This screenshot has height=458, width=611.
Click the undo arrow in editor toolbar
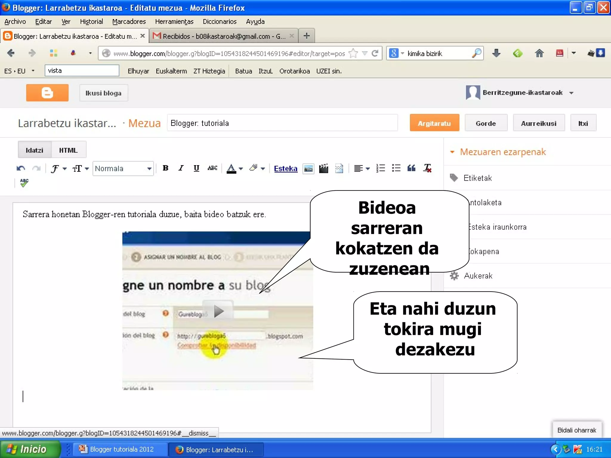[x=21, y=168]
